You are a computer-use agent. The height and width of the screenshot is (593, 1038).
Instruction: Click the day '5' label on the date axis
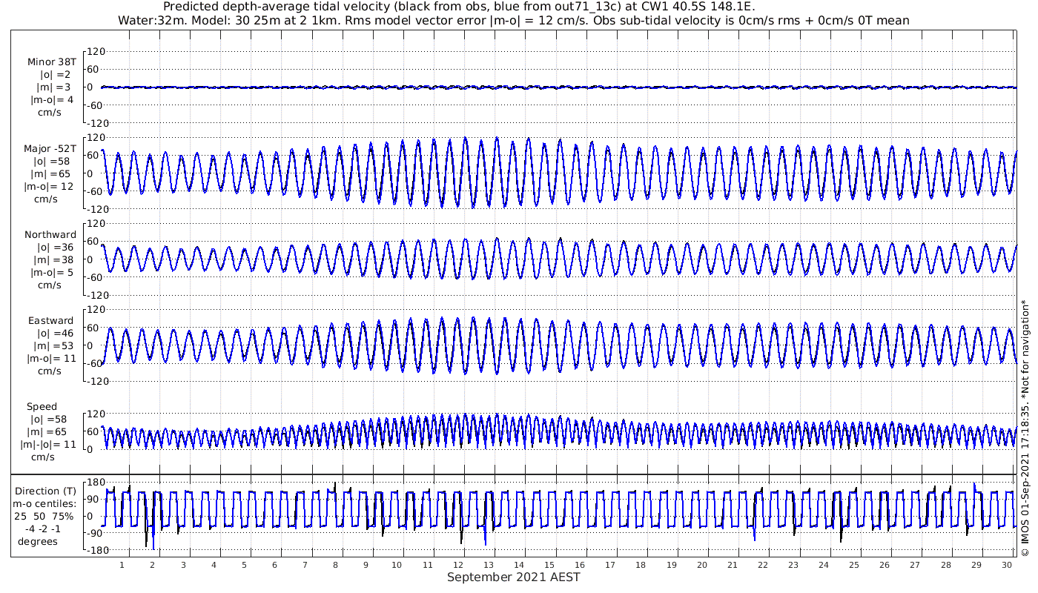(244, 565)
